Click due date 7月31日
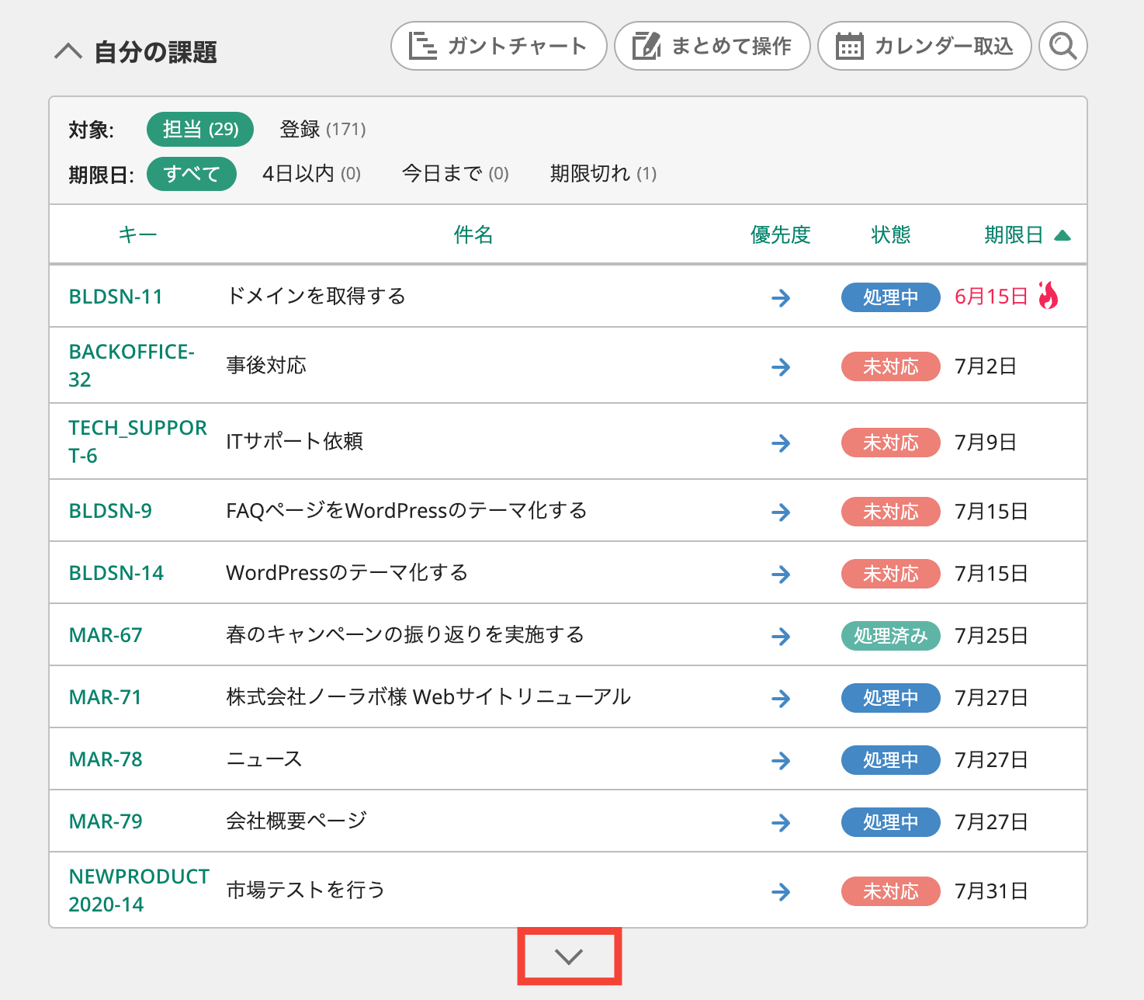Screen dimensions: 1144x1000 tap(992, 891)
